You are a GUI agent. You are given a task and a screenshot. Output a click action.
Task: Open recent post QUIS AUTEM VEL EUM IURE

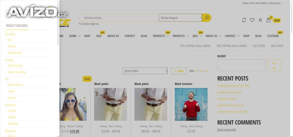tap(230, 105)
